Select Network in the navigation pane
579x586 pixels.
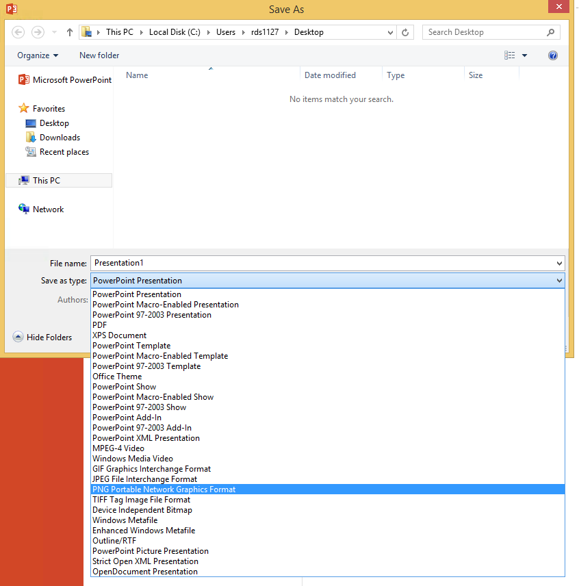(48, 209)
